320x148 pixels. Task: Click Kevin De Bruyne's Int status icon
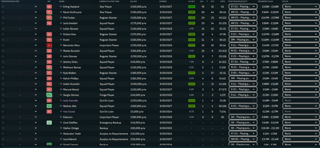coord(49,12)
